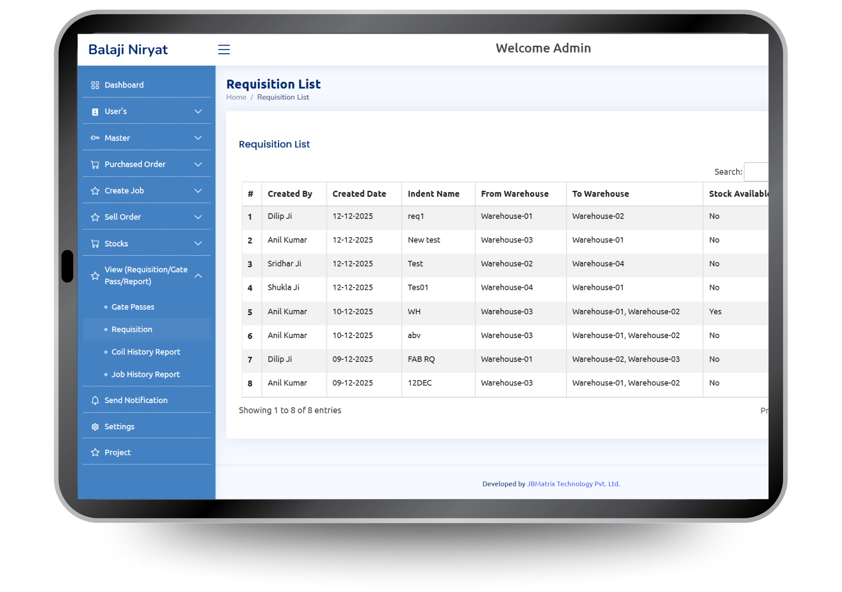Click the Search input field
Screen dimensions: 842x592
tap(756, 172)
